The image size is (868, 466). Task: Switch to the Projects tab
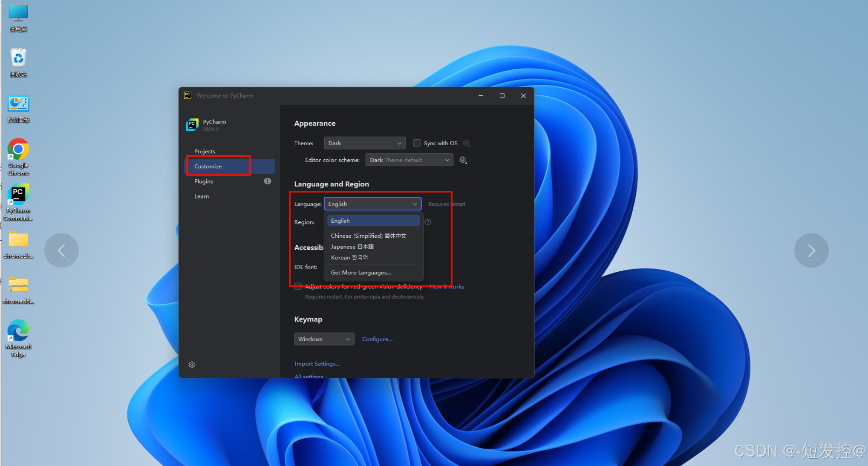tap(205, 151)
